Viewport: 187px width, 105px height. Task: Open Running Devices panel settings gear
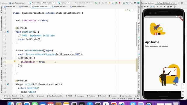tap(182, 3)
